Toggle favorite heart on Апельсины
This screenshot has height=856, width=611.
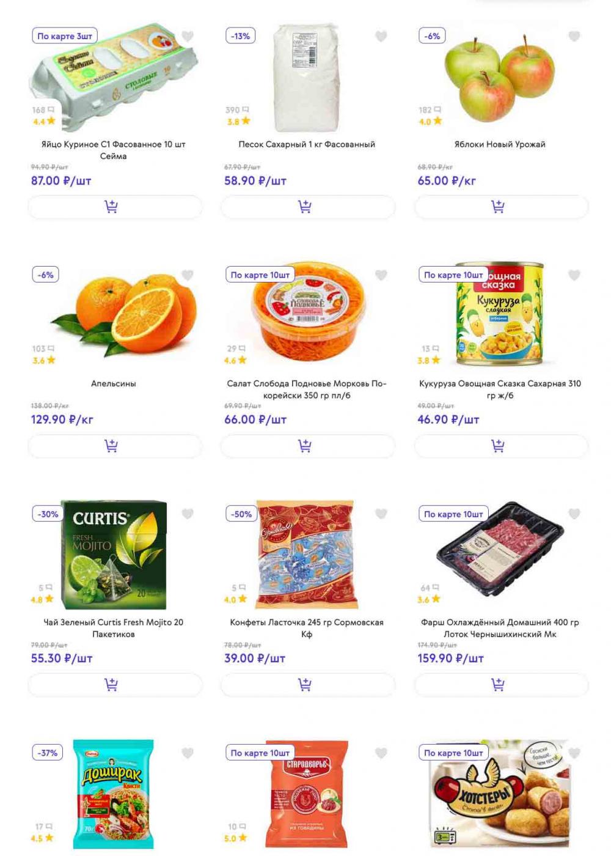(x=188, y=275)
